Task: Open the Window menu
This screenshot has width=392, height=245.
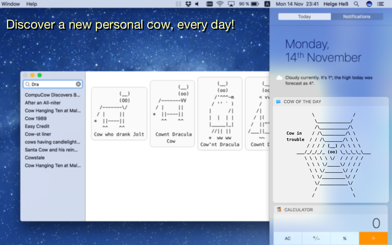Action: 11,4
